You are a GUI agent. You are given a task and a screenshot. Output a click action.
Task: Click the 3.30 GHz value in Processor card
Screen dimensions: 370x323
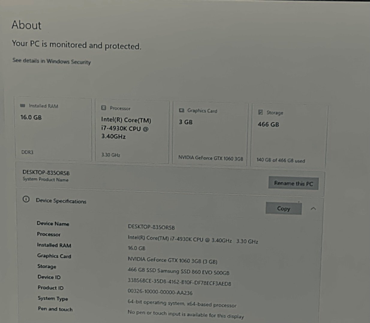111,155
